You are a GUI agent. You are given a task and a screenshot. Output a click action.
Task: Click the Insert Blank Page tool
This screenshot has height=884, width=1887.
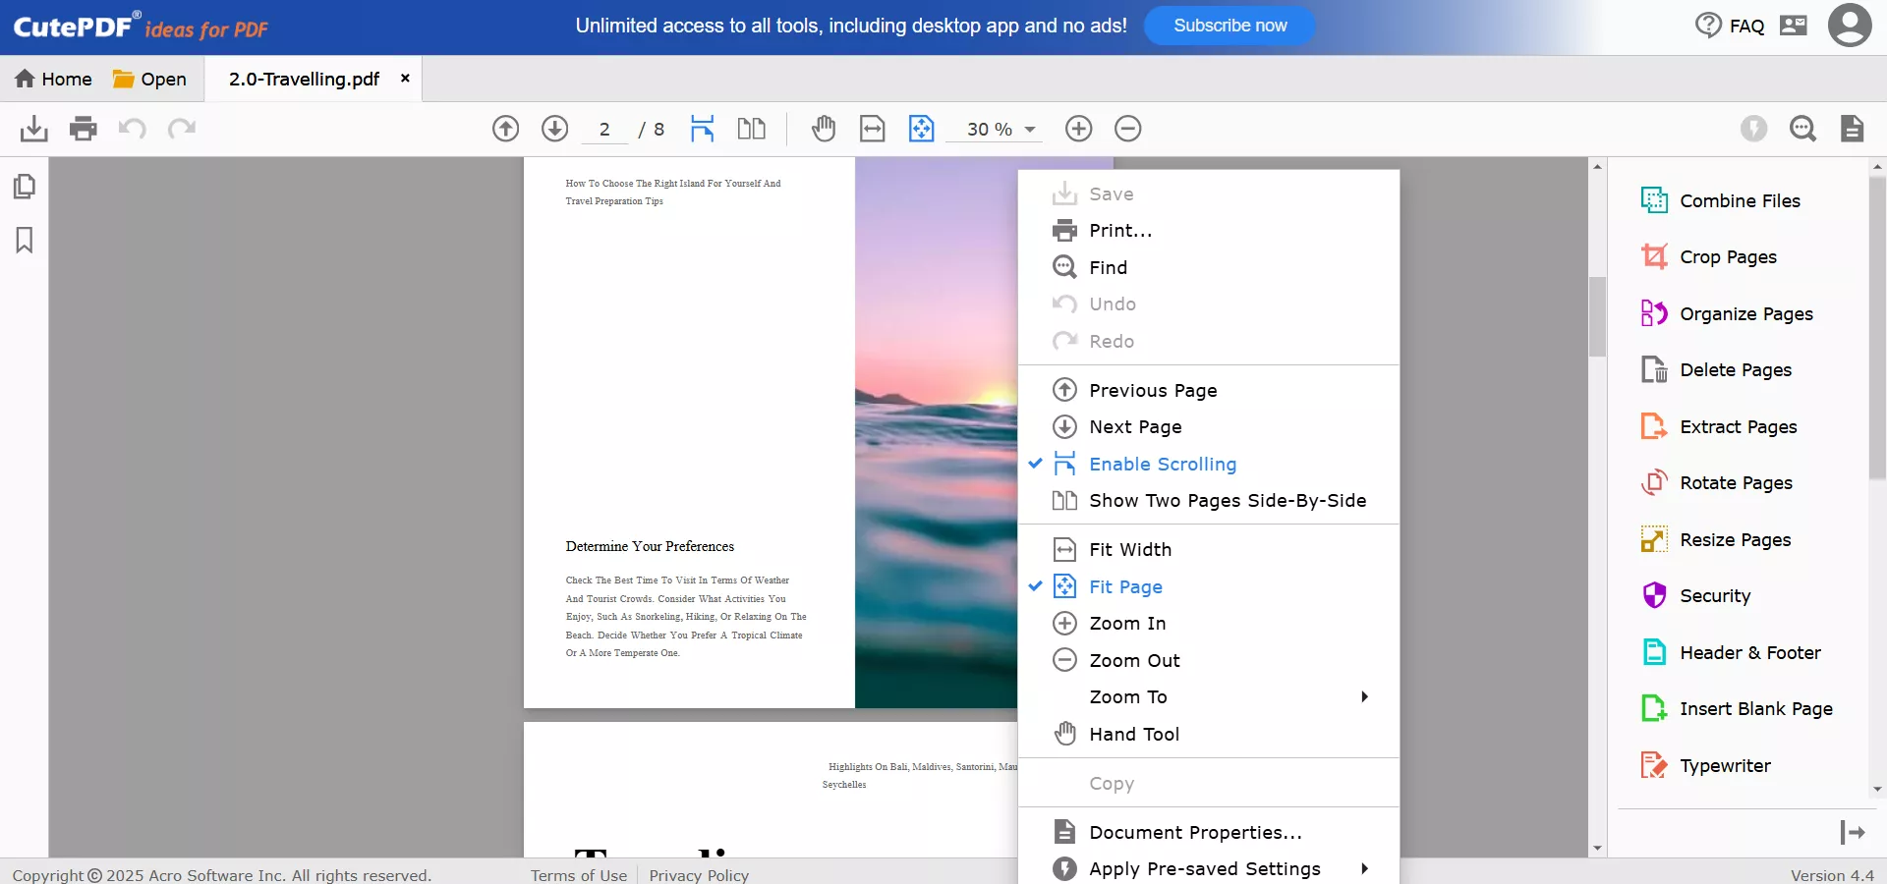click(x=1755, y=708)
